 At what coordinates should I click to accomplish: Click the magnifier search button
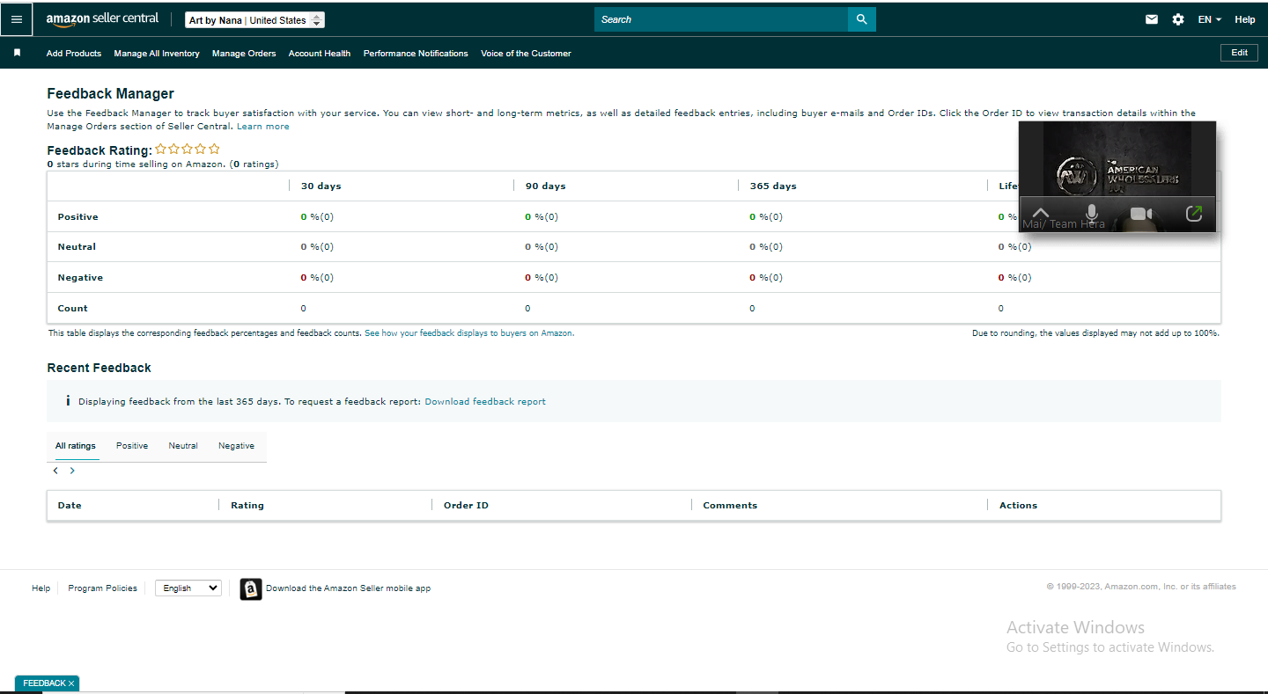[x=861, y=19]
